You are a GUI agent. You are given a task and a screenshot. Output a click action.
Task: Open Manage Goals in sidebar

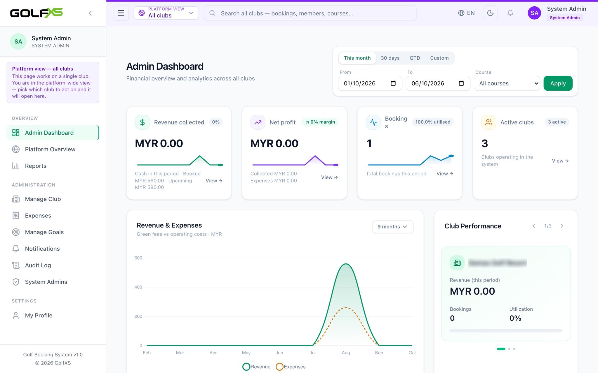pos(53,232)
